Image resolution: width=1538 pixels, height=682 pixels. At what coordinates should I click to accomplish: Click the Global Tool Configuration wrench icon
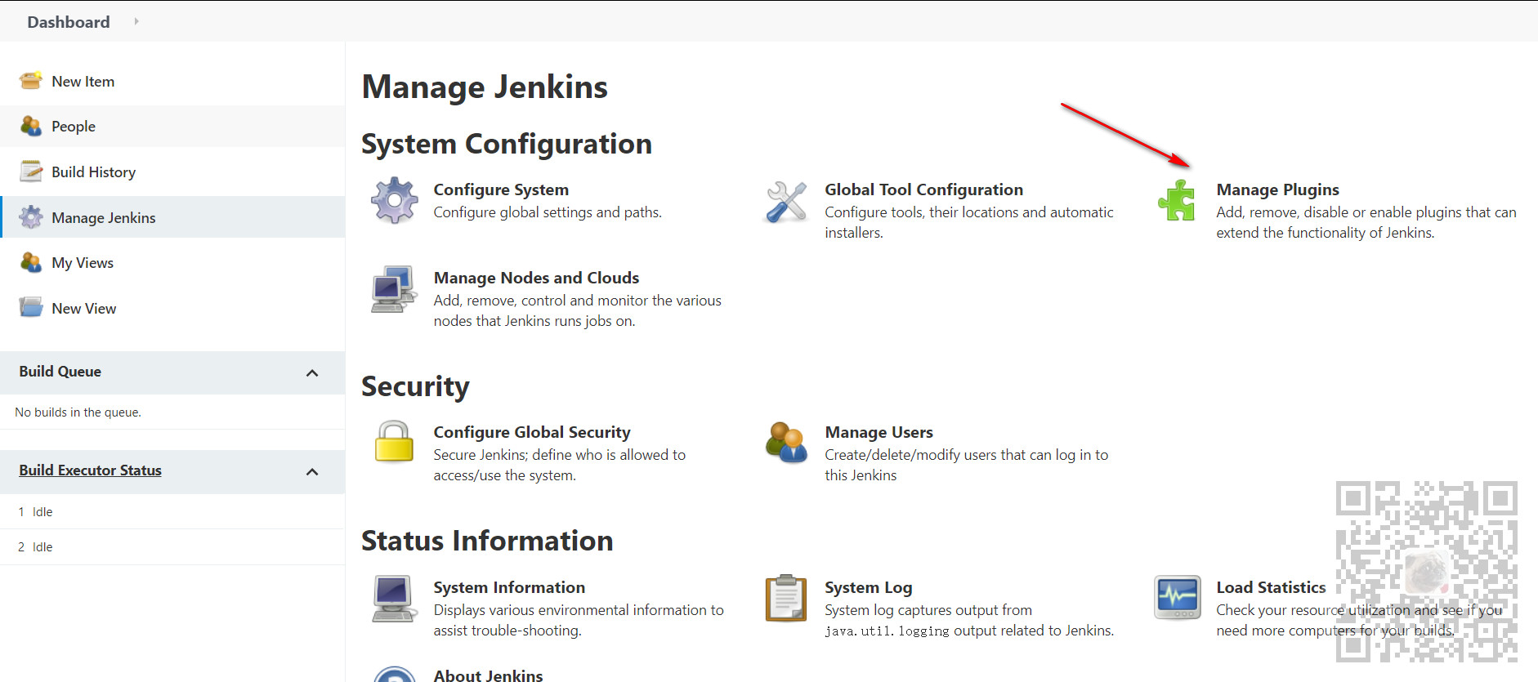[x=786, y=201]
